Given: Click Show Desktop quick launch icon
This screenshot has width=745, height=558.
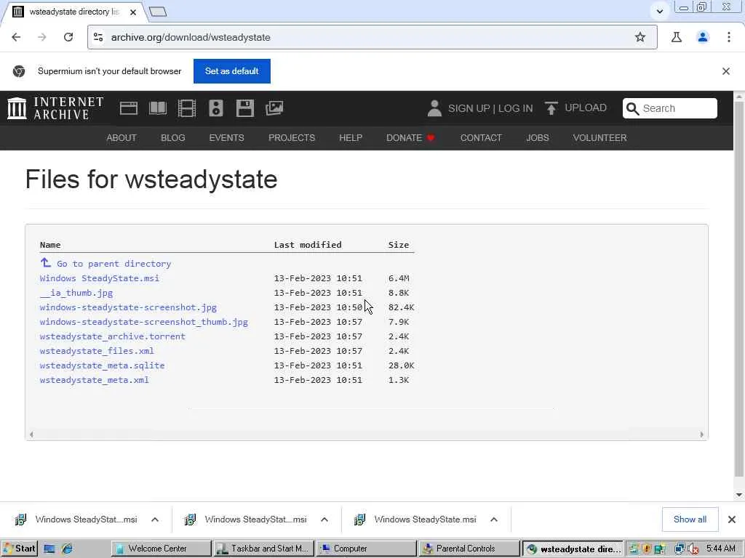Looking at the screenshot, I should pyautogui.click(x=49, y=549).
